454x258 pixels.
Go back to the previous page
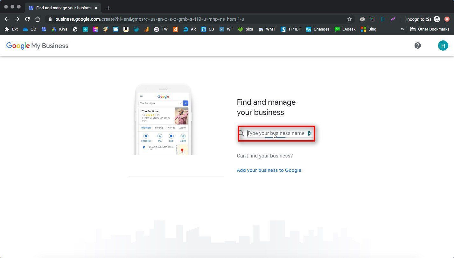point(7,19)
